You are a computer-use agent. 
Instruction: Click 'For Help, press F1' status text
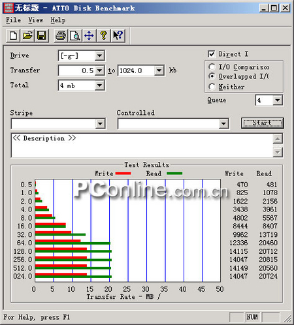[x=37, y=317]
